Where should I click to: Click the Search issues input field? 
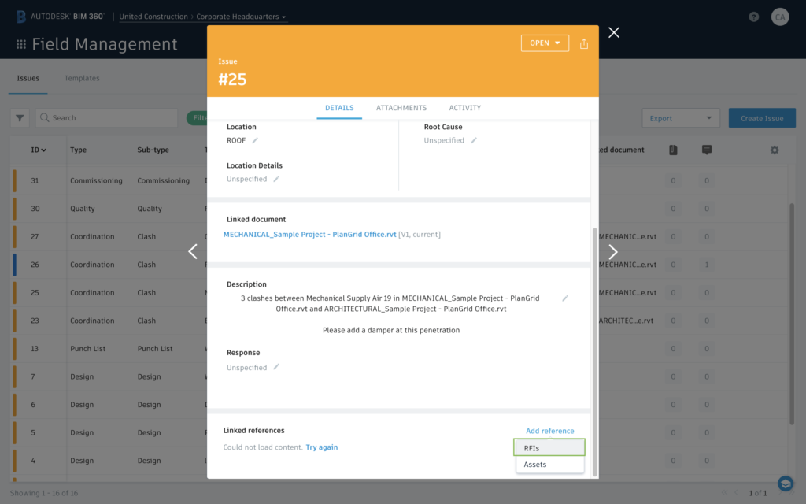click(x=106, y=117)
